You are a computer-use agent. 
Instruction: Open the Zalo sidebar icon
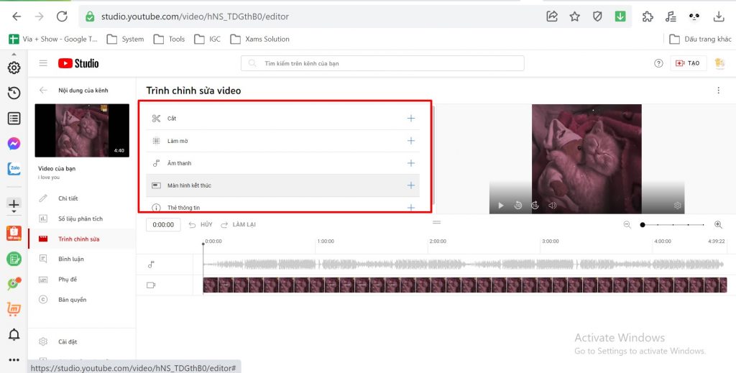(14, 169)
